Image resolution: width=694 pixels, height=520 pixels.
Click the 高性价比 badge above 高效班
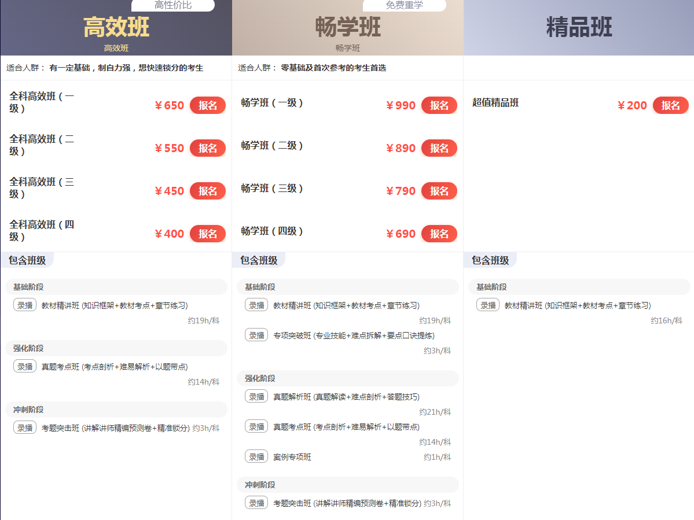pos(173,5)
